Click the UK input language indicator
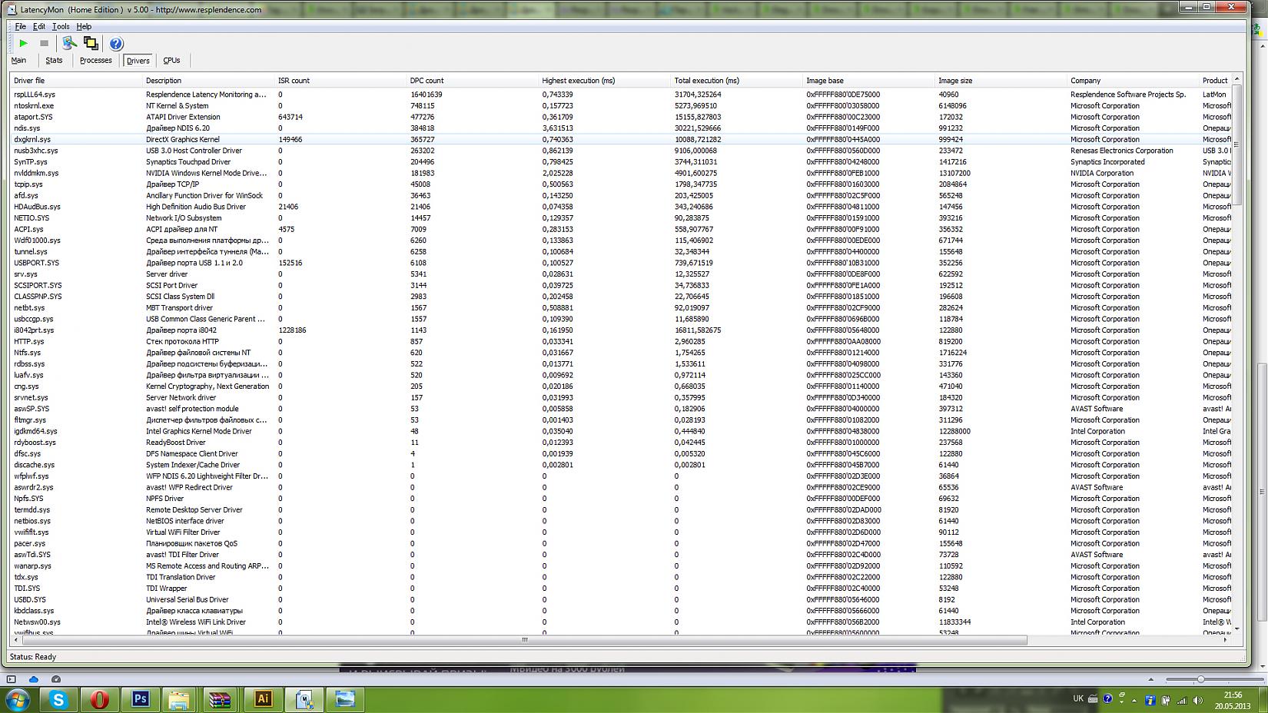The height and width of the screenshot is (713, 1268). 1078,698
